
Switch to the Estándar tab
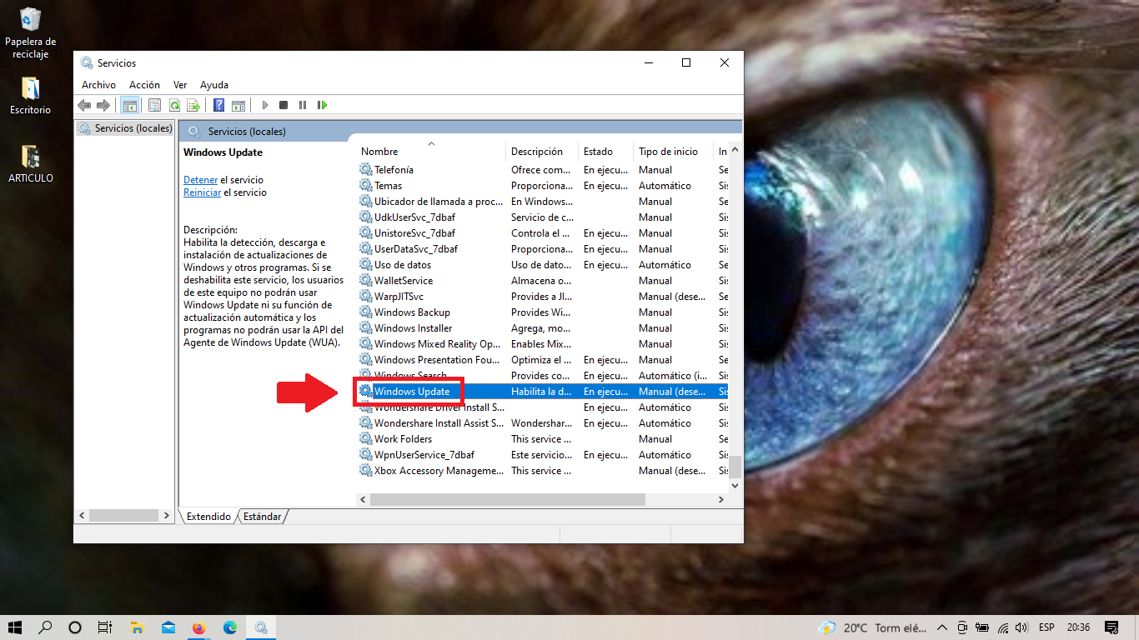click(x=262, y=517)
